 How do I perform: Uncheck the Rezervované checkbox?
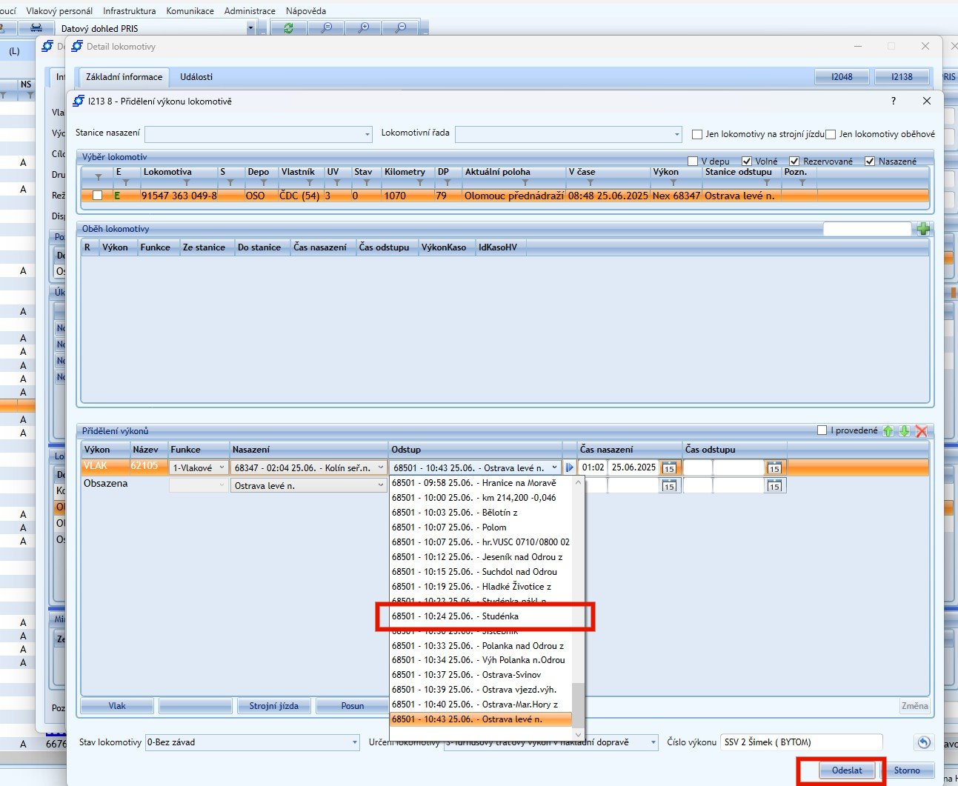[794, 161]
